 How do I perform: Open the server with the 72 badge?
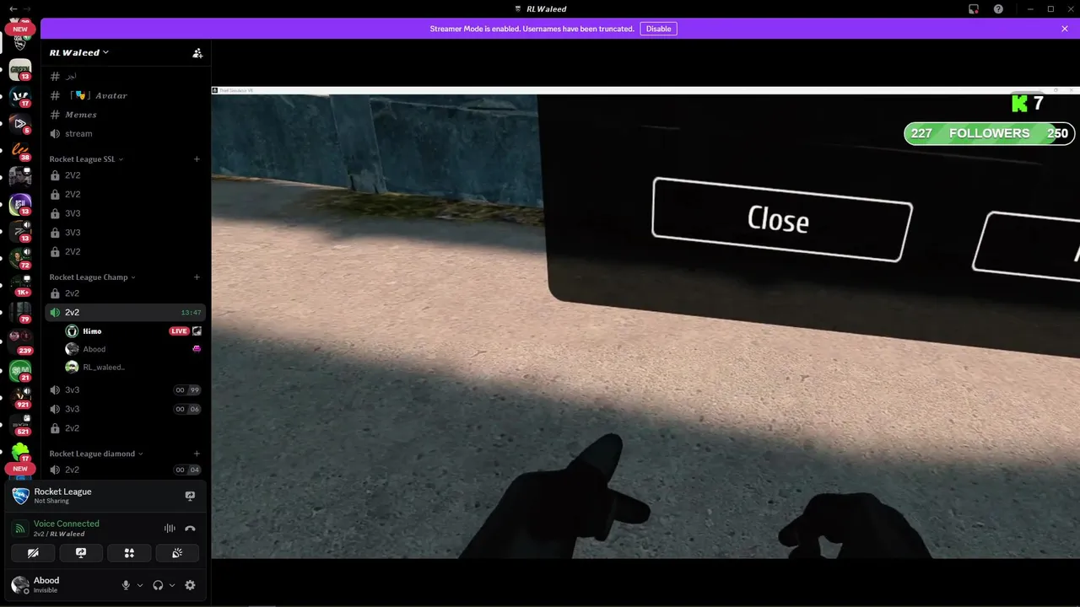20,257
